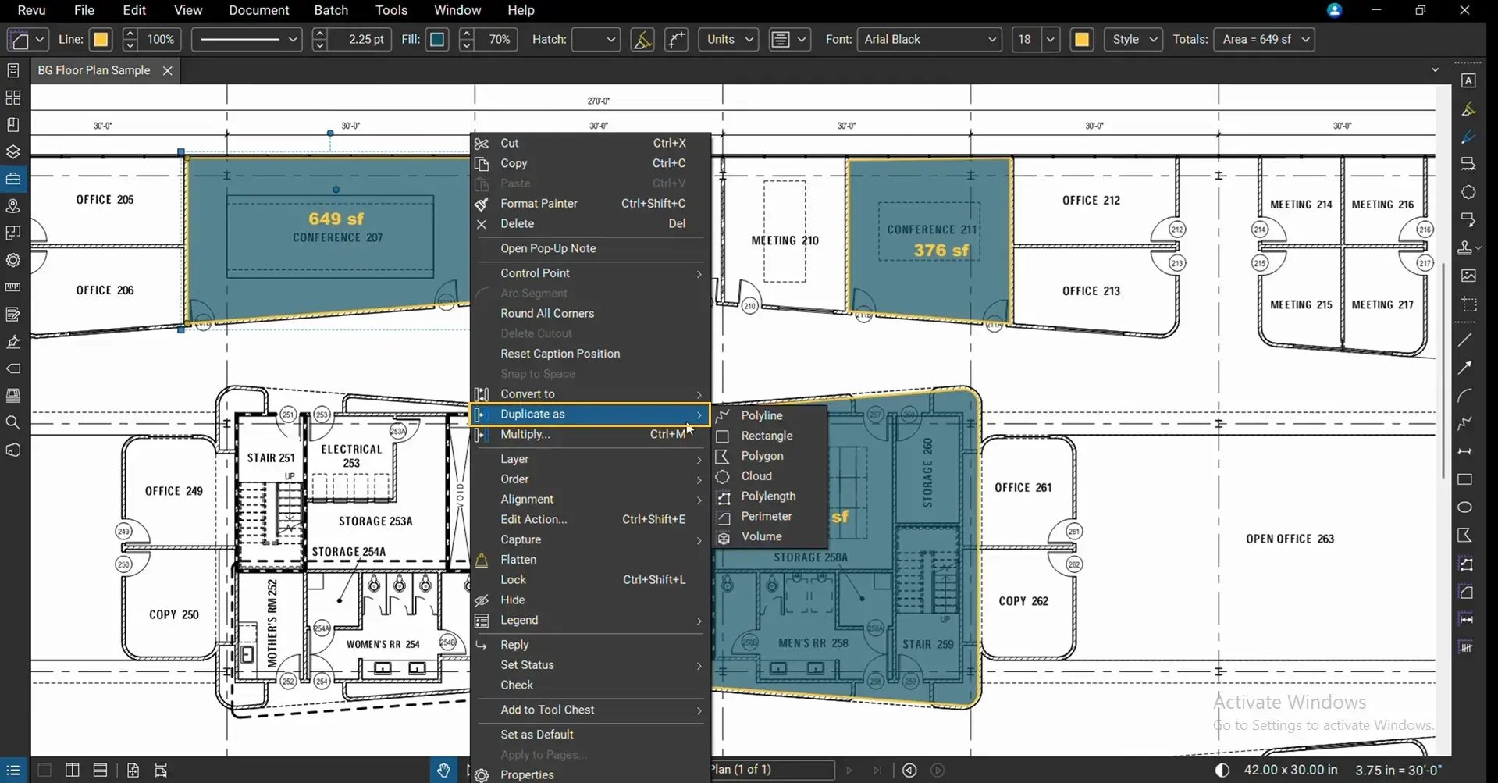Click Properties at bottom of context menu
Image resolution: width=1498 pixels, height=783 pixels.
click(527, 774)
